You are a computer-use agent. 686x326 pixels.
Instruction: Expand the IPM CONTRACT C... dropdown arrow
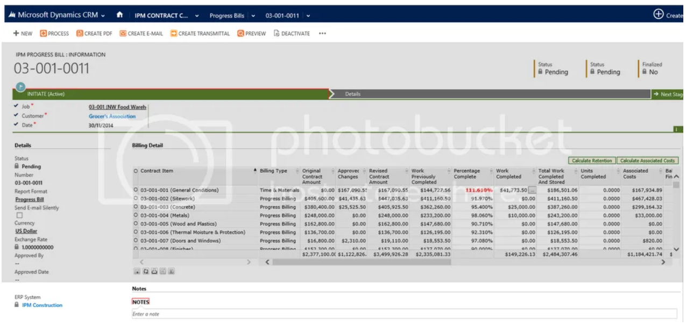(x=197, y=15)
